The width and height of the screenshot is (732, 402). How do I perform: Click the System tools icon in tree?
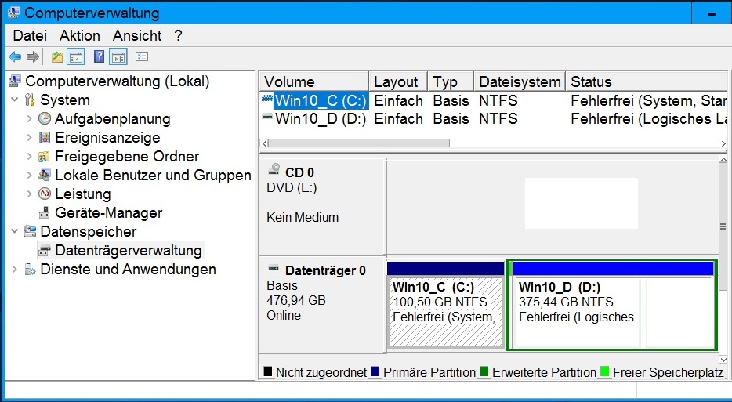pyautogui.click(x=30, y=100)
